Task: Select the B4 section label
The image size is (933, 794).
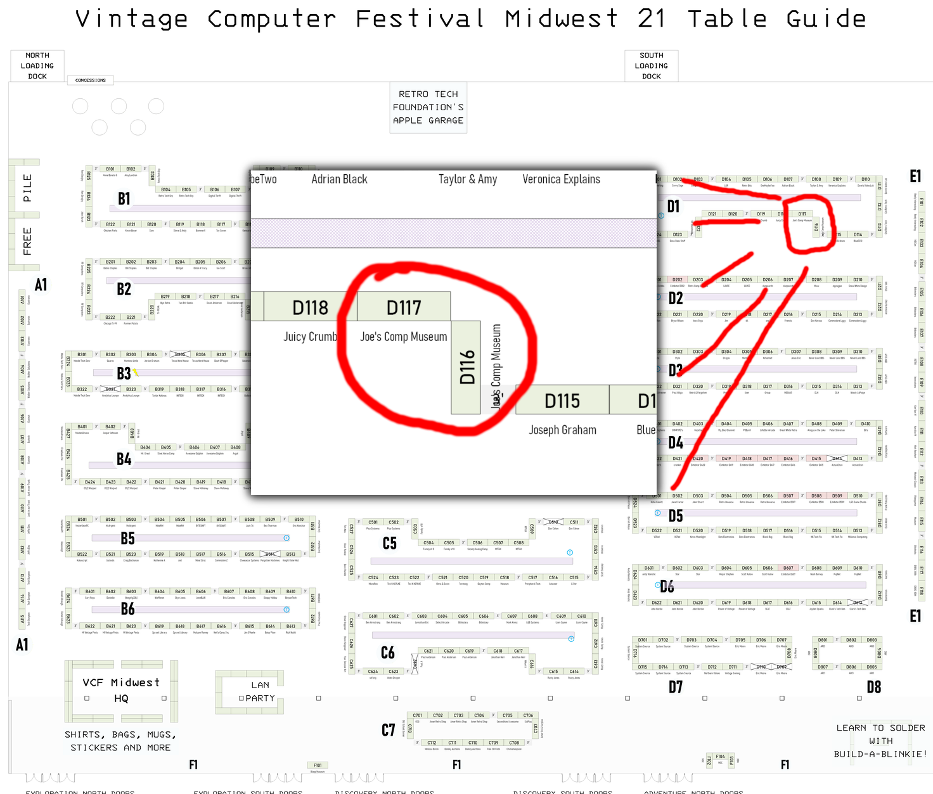Action: click(x=124, y=459)
